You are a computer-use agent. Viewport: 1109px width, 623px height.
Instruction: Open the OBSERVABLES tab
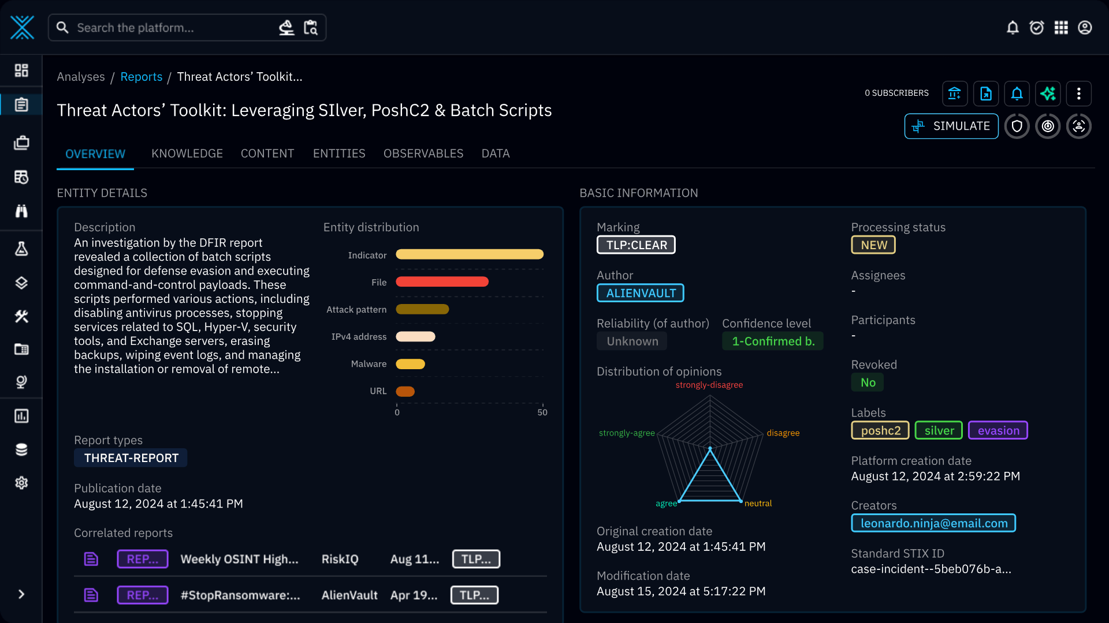pyautogui.click(x=423, y=153)
